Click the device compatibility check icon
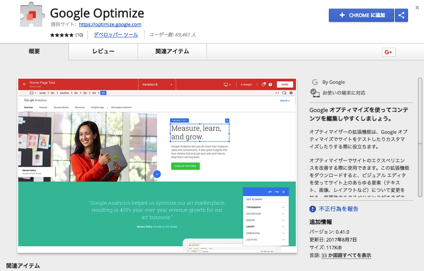Image resolution: width=424 pixels, height=271 pixels. tap(315, 93)
